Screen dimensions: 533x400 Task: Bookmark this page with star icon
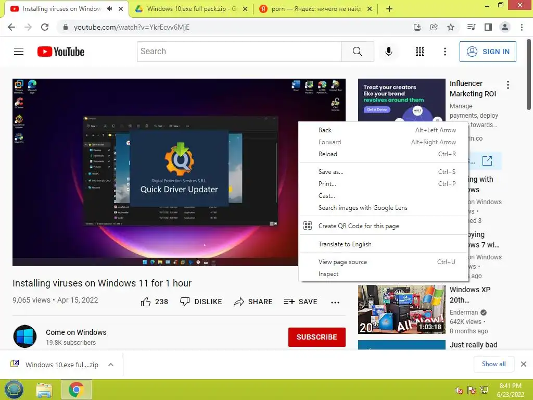coord(451,27)
